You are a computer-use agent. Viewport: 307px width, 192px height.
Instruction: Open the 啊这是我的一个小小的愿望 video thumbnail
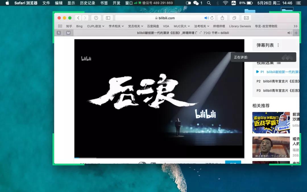(271, 147)
